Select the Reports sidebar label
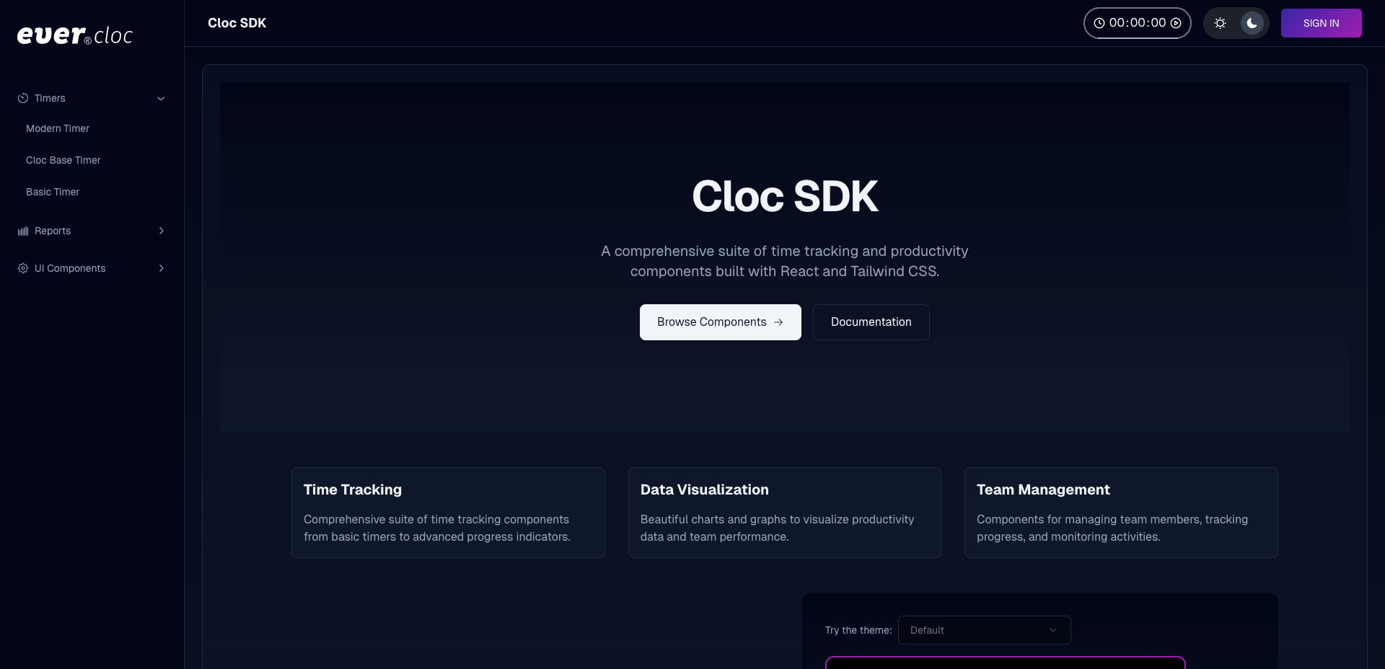 53,231
